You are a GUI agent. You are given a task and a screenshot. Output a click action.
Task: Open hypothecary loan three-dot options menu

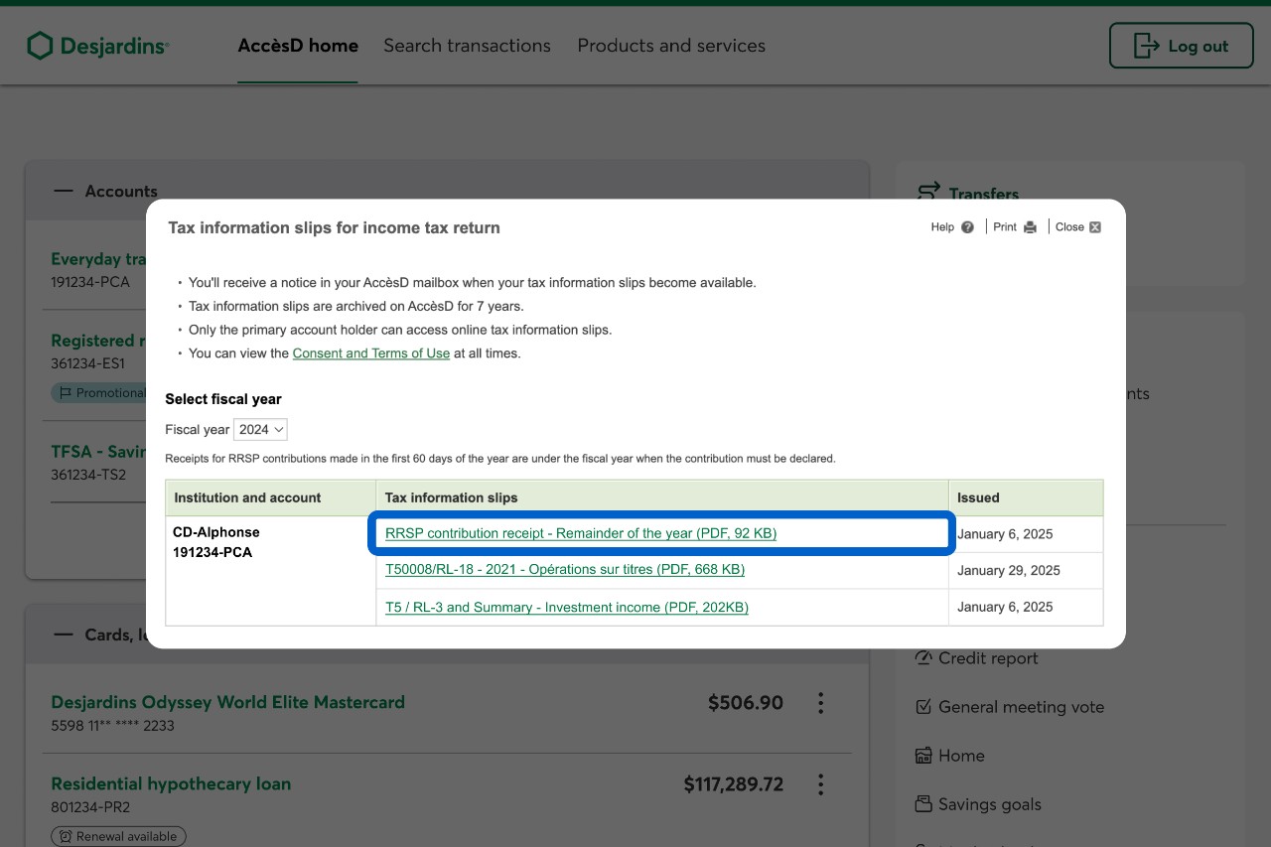(x=820, y=784)
